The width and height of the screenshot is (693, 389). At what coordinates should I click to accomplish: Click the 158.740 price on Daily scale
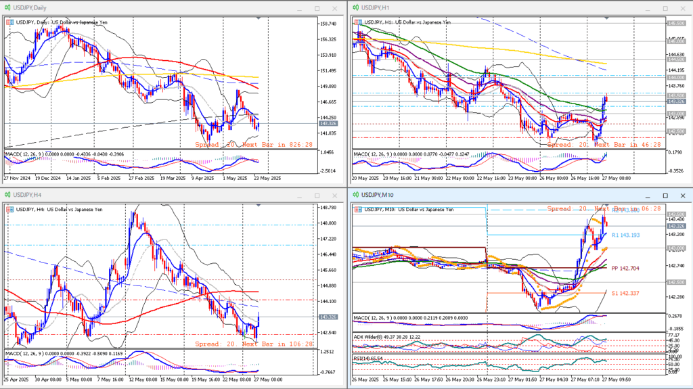coord(328,24)
